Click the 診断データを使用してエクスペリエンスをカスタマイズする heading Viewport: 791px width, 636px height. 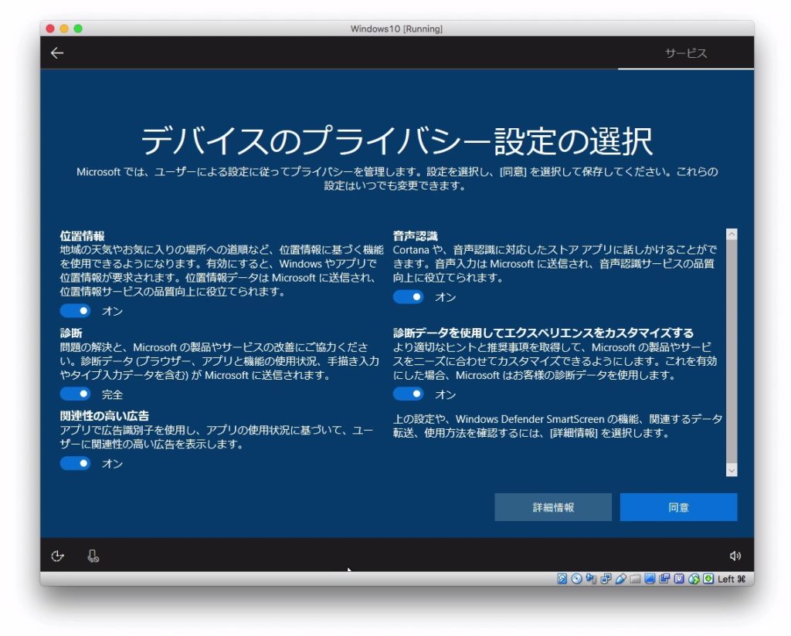[543, 333]
